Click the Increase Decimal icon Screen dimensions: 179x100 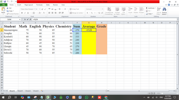pyautogui.click(x=99, y=13)
